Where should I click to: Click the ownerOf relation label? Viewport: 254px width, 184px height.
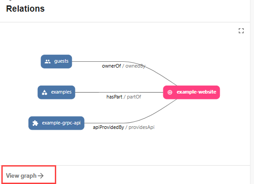click(x=111, y=66)
